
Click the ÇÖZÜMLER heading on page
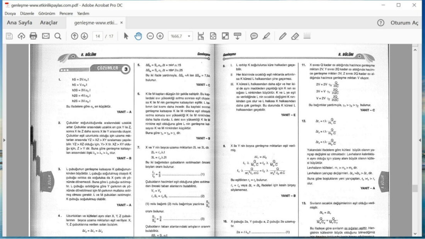coord(108,68)
